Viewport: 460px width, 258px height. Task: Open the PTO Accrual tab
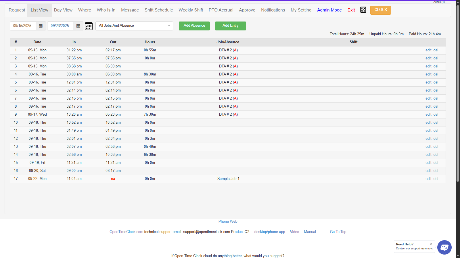click(221, 10)
